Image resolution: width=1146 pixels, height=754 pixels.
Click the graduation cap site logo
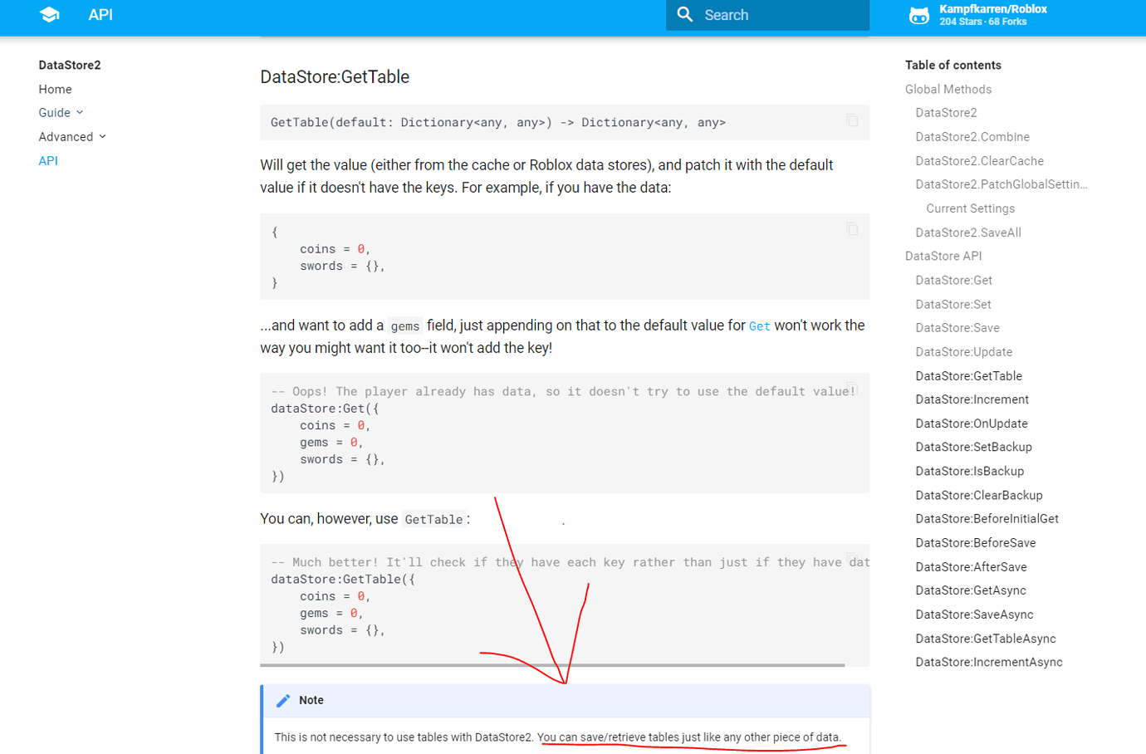point(50,15)
